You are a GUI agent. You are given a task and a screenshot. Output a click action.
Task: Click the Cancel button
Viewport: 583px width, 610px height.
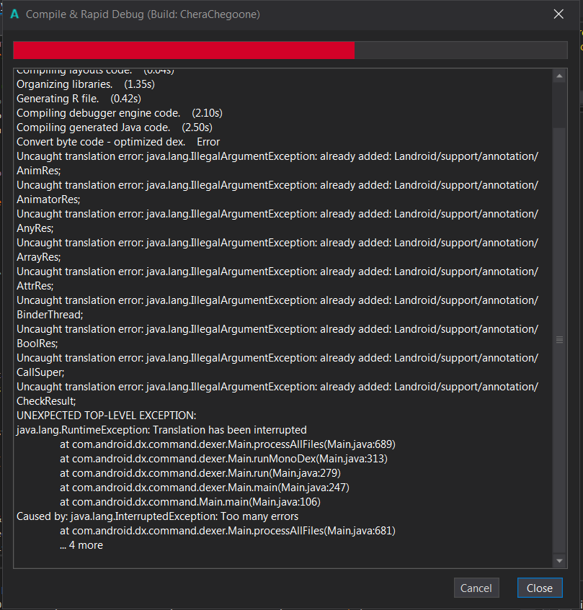click(476, 588)
